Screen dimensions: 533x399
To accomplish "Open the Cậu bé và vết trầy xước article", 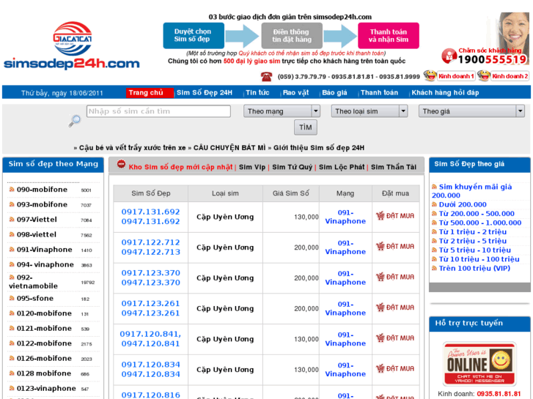I will (132, 148).
